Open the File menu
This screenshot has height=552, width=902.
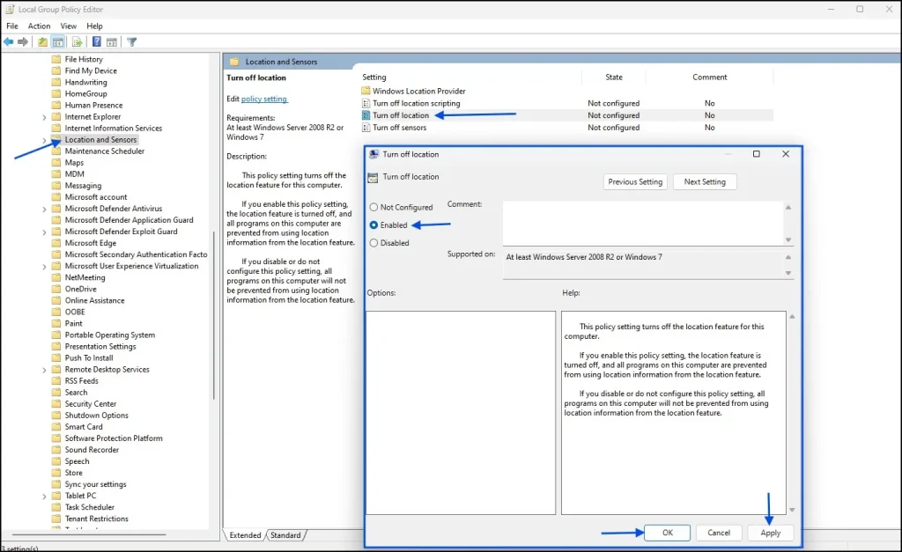12,26
